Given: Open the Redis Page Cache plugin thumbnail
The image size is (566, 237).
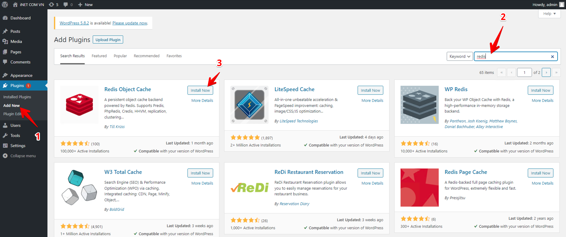Looking at the screenshot, I should pos(420,188).
